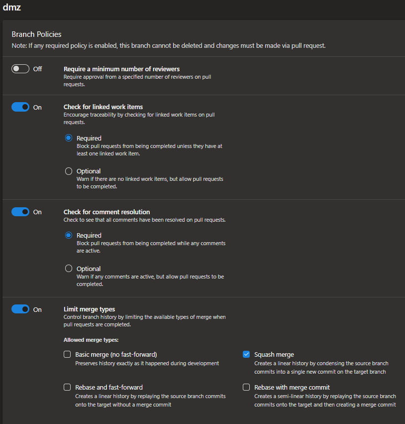Select Required under Check for linked work items
This screenshot has width=405, height=424.
pyautogui.click(x=68, y=138)
